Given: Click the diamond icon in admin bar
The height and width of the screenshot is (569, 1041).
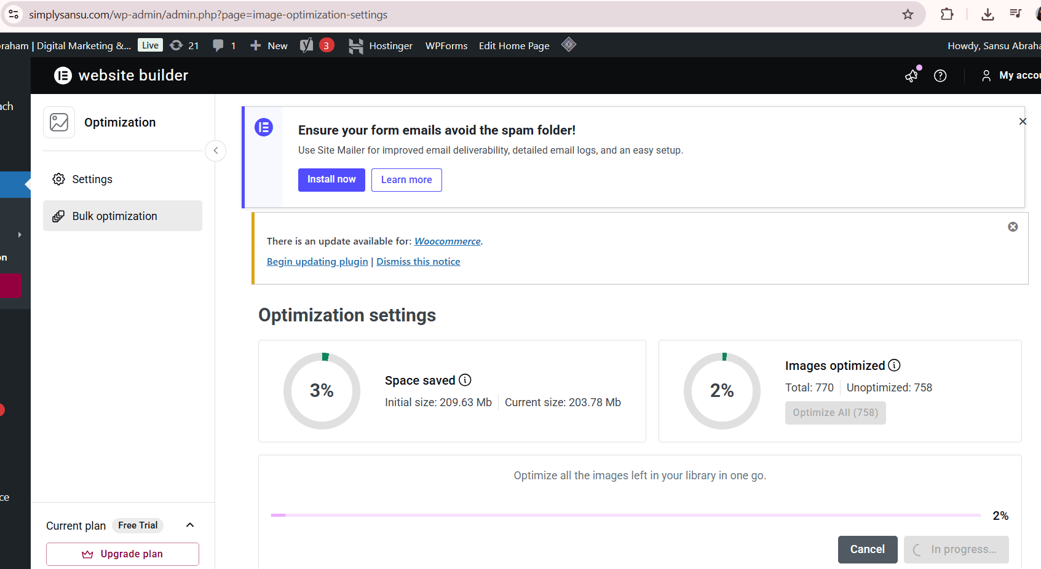Looking at the screenshot, I should tap(569, 44).
